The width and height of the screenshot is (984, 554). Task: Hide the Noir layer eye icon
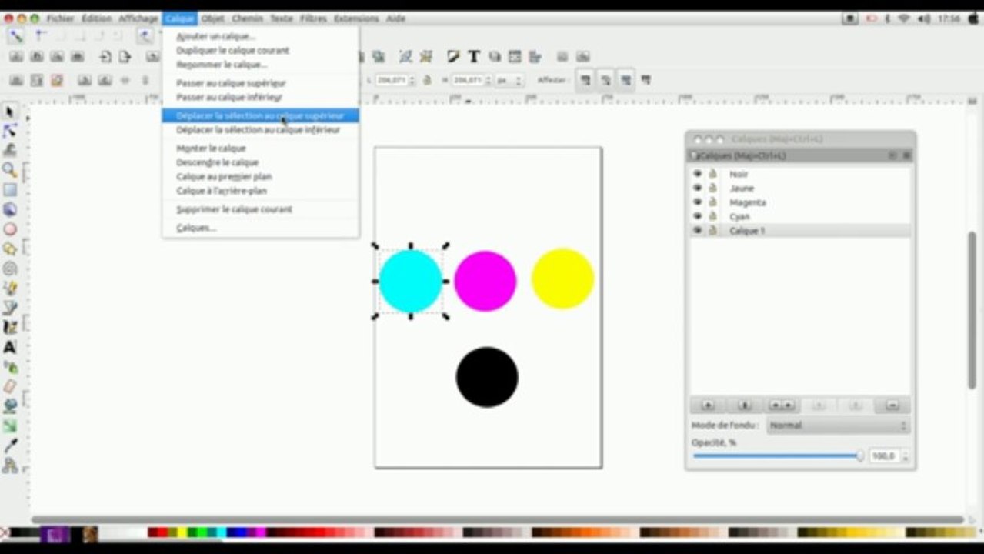click(698, 174)
